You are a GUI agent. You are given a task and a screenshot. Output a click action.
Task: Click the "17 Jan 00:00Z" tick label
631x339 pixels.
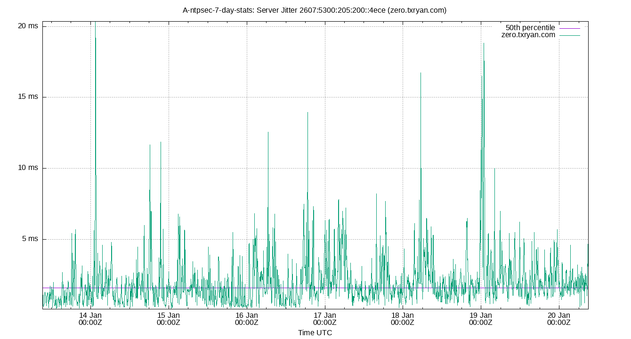coord(325,318)
